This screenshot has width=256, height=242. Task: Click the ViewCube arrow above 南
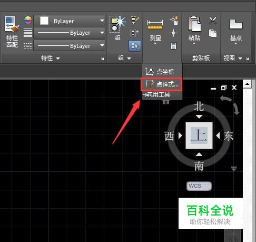(199, 154)
